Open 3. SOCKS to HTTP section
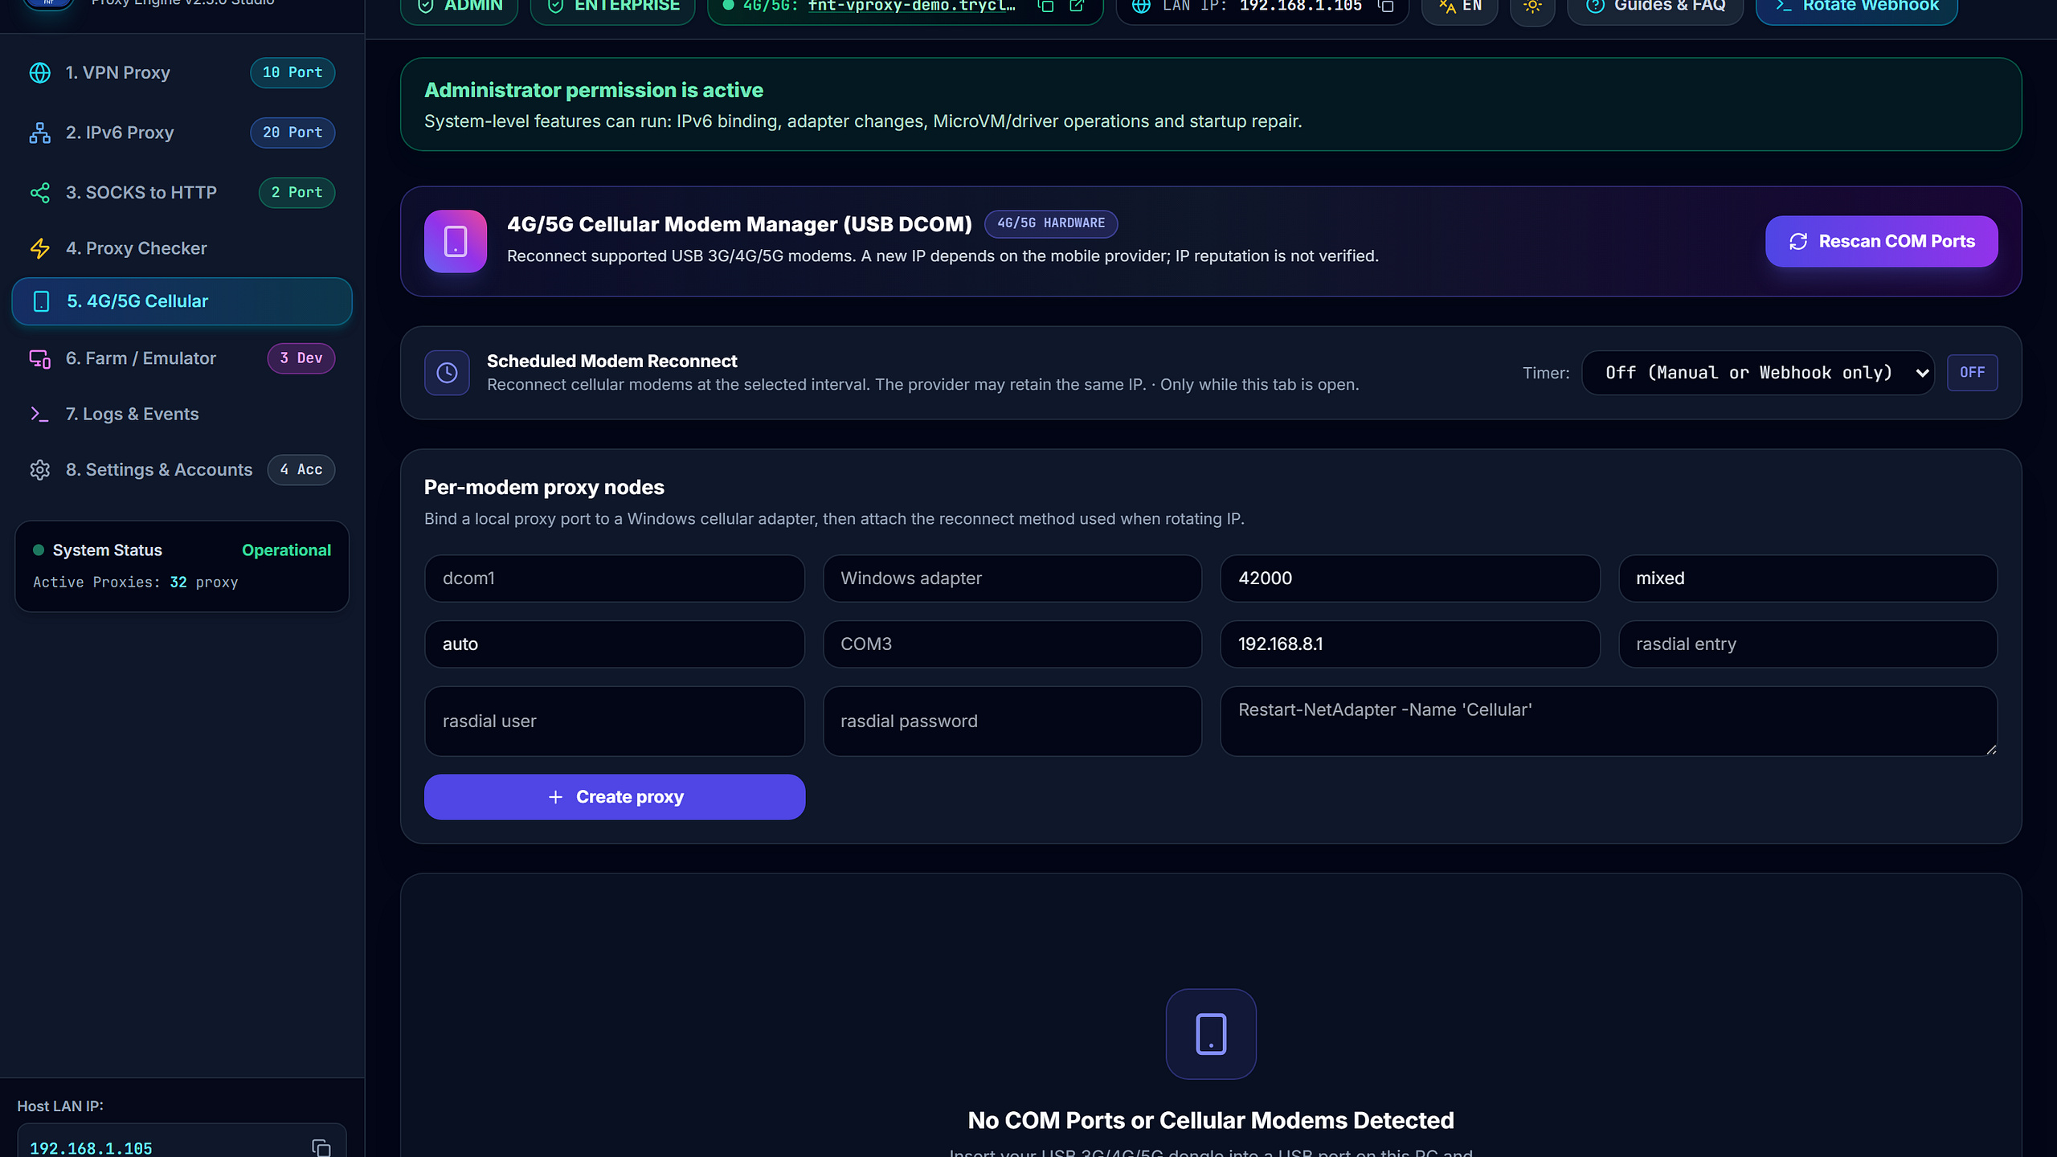2057x1157 pixels. (182, 193)
